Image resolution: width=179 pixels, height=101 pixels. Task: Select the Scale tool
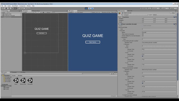[x=12, y=8]
